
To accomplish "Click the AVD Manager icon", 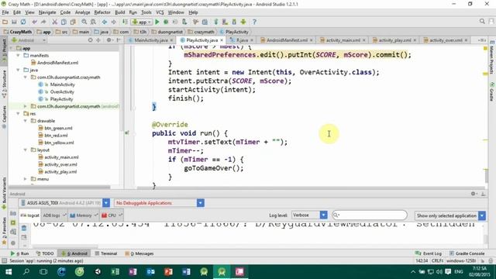I will point(225,22).
